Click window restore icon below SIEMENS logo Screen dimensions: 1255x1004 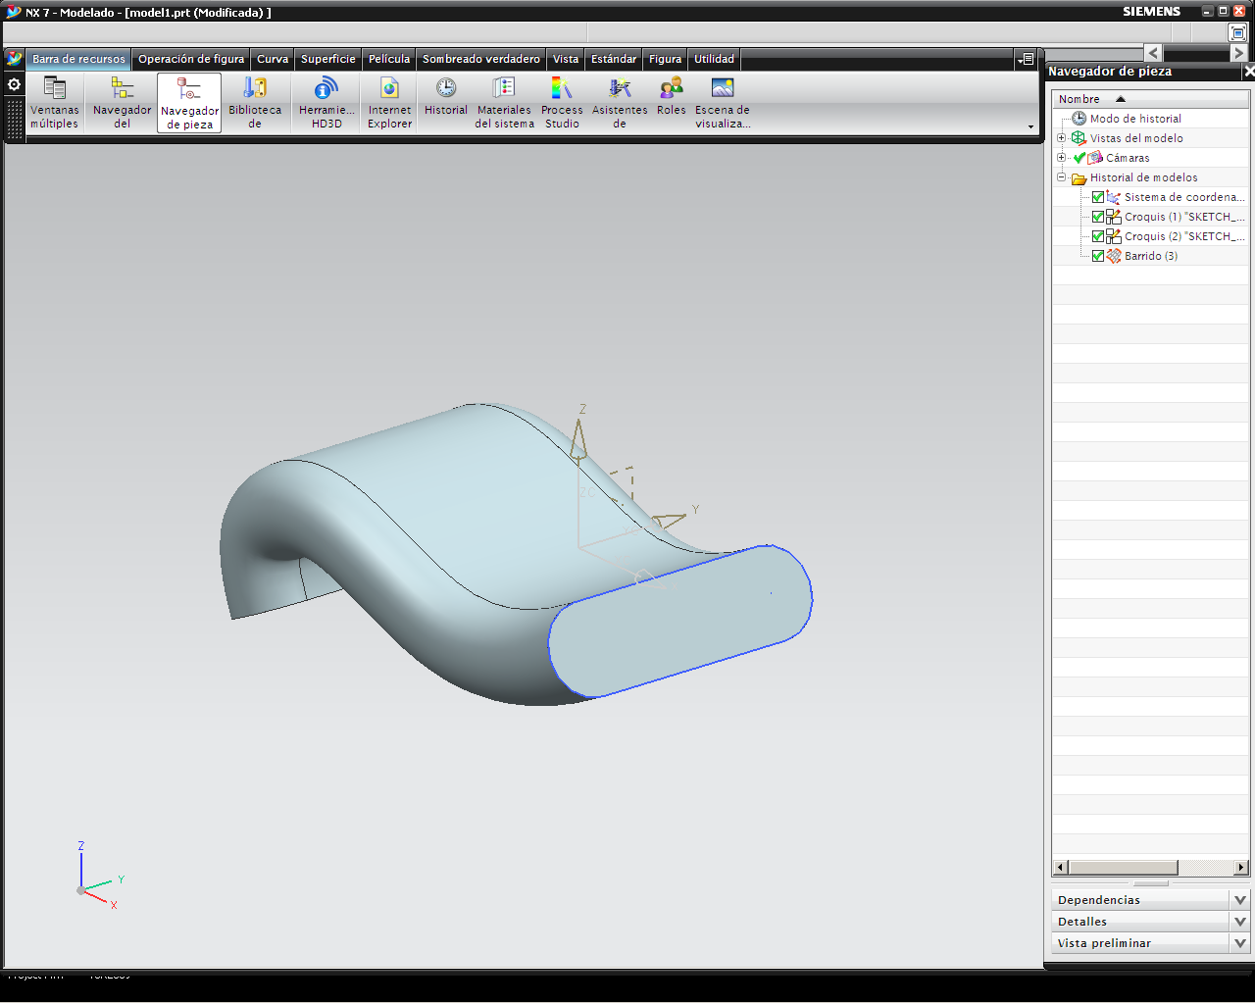pyautogui.click(x=1237, y=32)
